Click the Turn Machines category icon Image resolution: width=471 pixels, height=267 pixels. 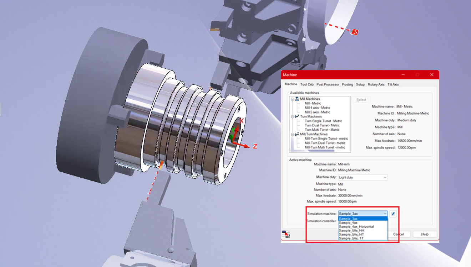pos(297,116)
